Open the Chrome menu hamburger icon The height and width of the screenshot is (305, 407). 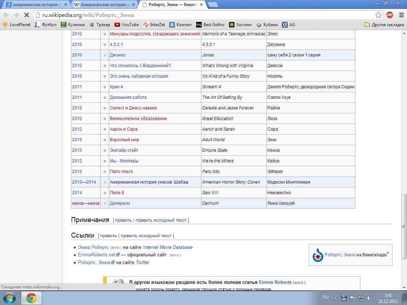point(401,15)
